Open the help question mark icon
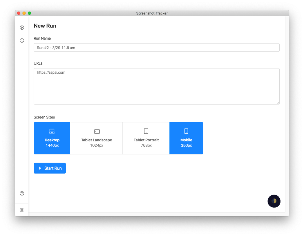The image size is (304, 236). click(x=22, y=193)
